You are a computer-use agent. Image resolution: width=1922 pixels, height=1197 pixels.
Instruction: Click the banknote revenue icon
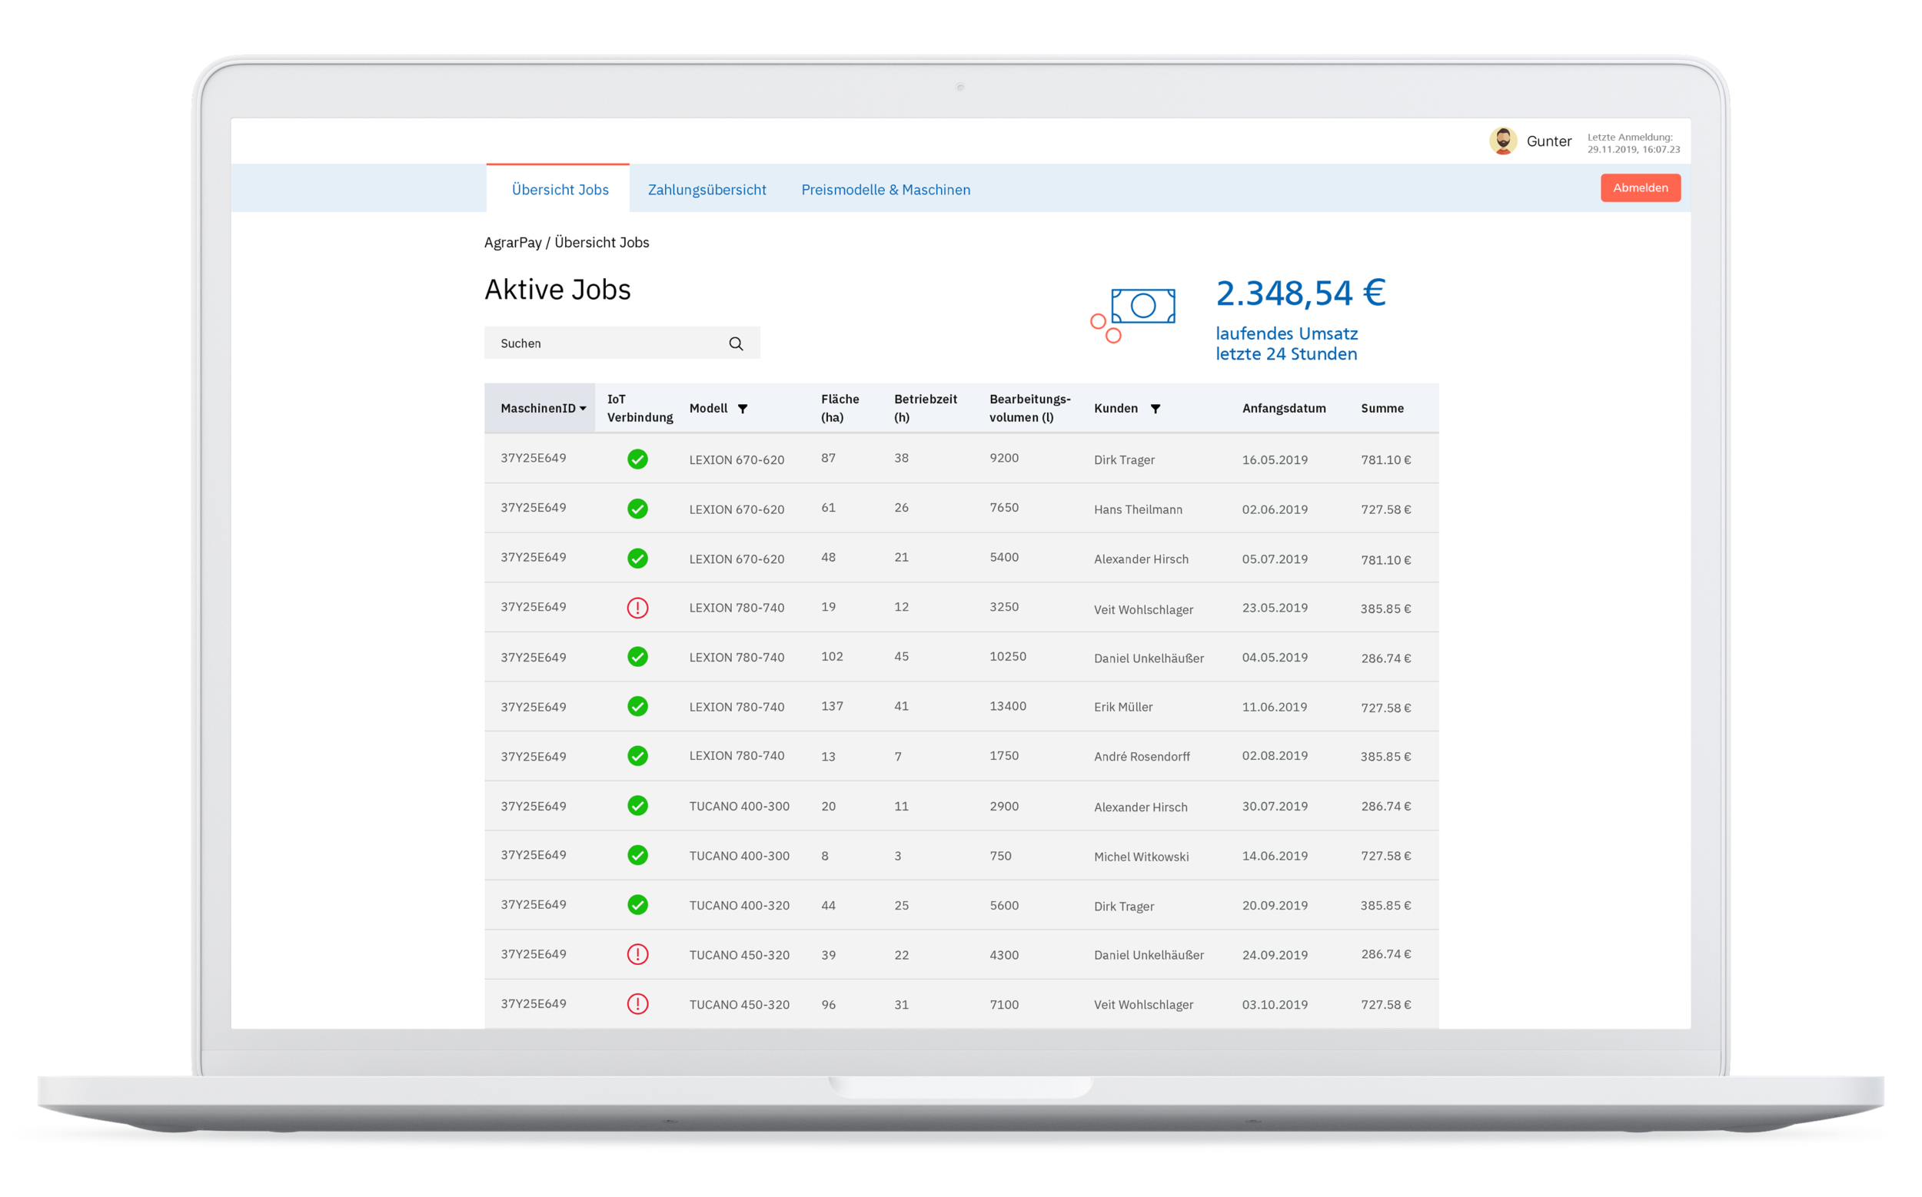tap(1142, 307)
